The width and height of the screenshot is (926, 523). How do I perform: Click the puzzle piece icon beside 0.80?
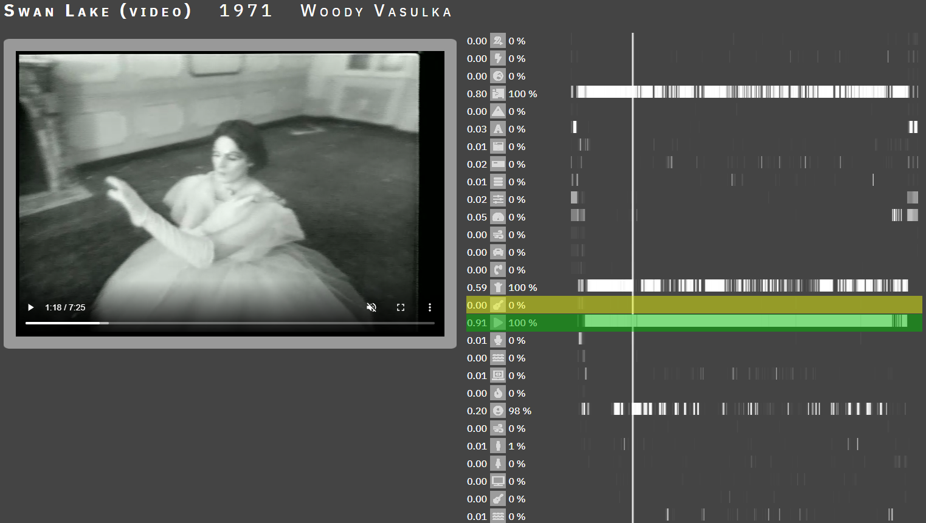(x=498, y=94)
